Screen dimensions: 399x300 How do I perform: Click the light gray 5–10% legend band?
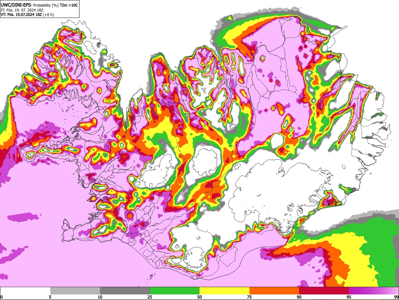coord(75,291)
